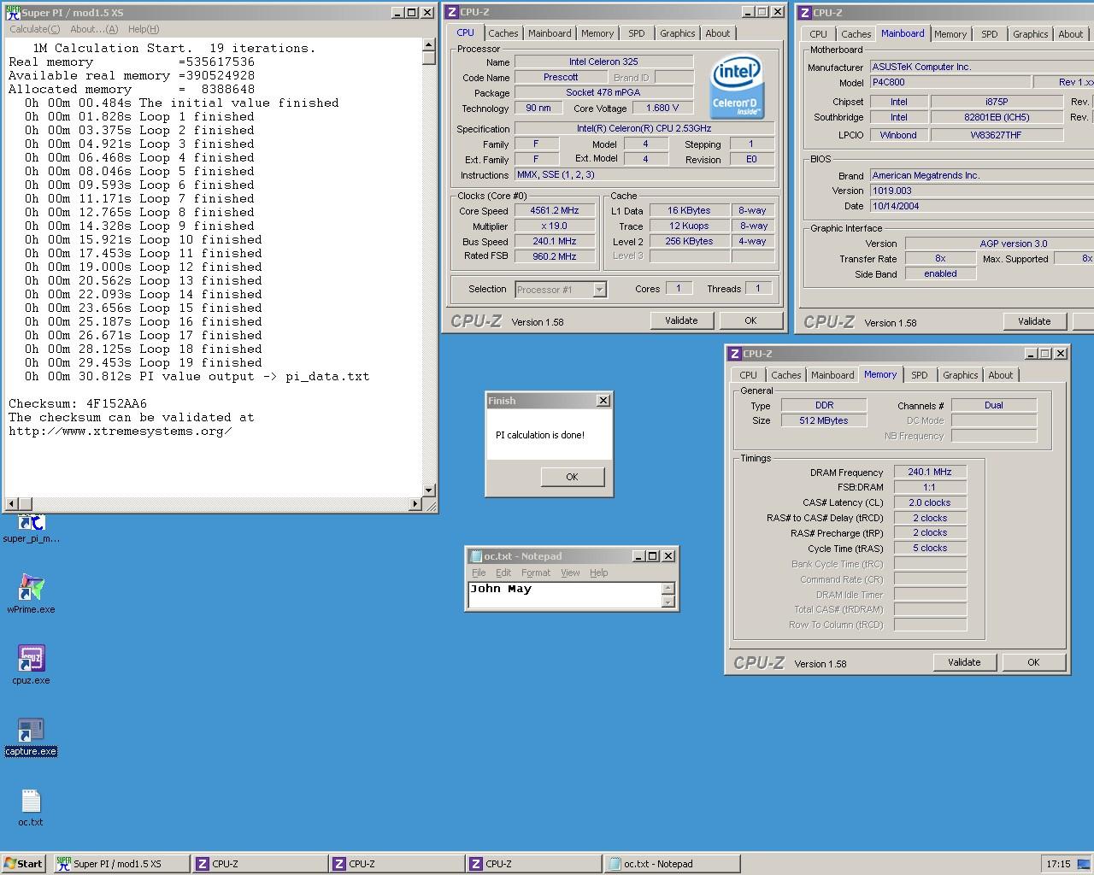The image size is (1094, 875).
Task: Click Super PI vertical scrollbar down arrow
Action: [429, 490]
